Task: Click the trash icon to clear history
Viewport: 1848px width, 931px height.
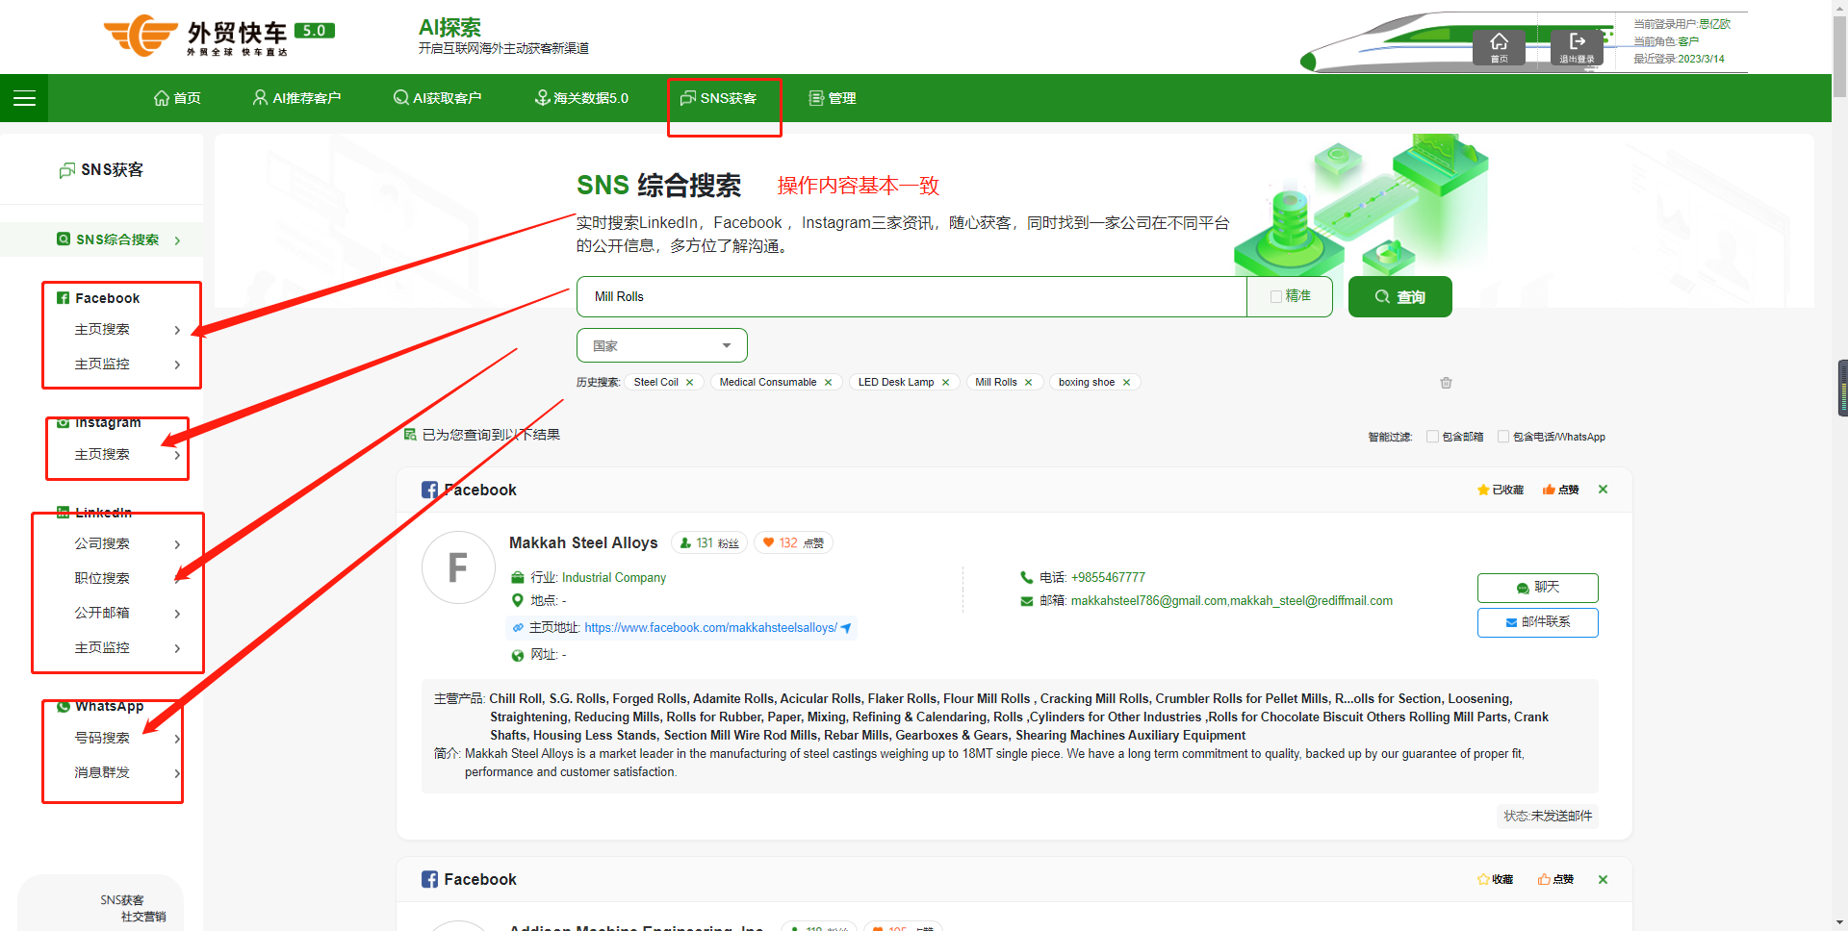Action: 1446,383
